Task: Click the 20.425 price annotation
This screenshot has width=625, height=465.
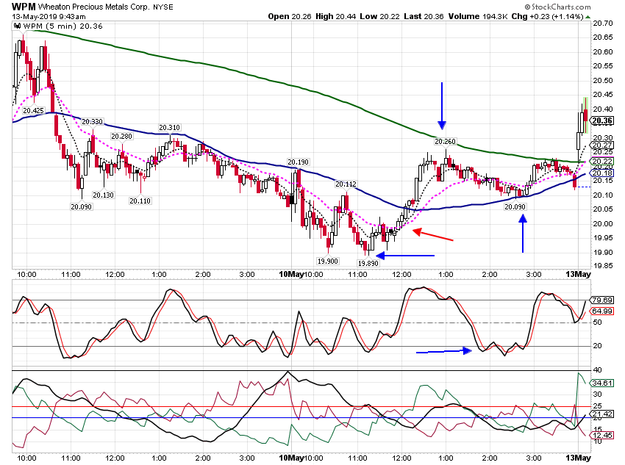Action: [x=33, y=110]
